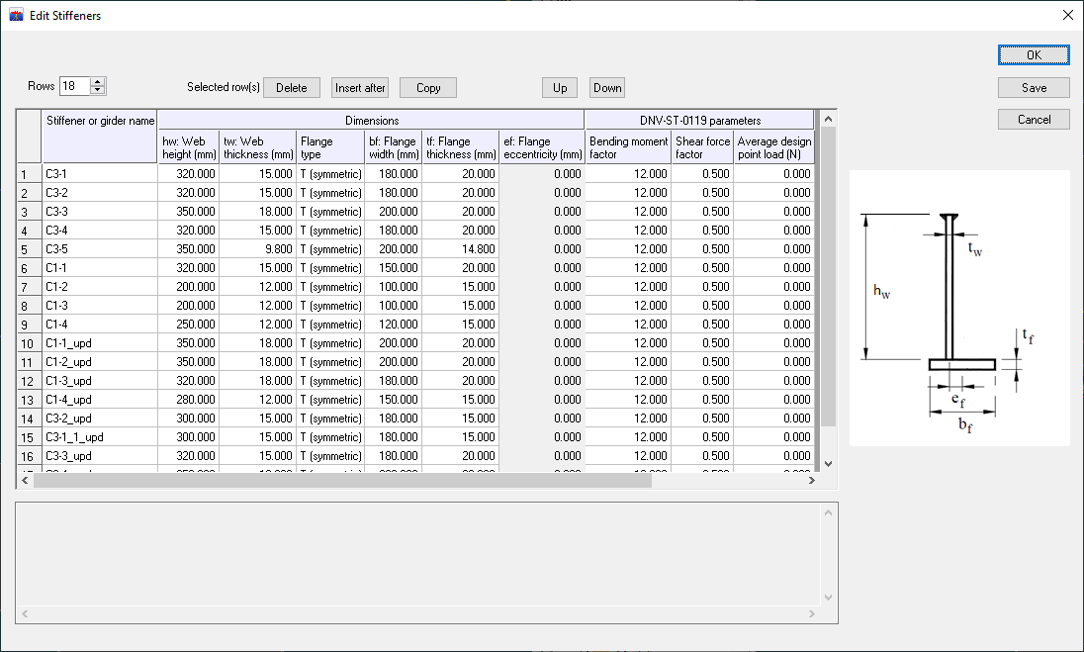Click stiffener name cell C3-5

click(100, 249)
